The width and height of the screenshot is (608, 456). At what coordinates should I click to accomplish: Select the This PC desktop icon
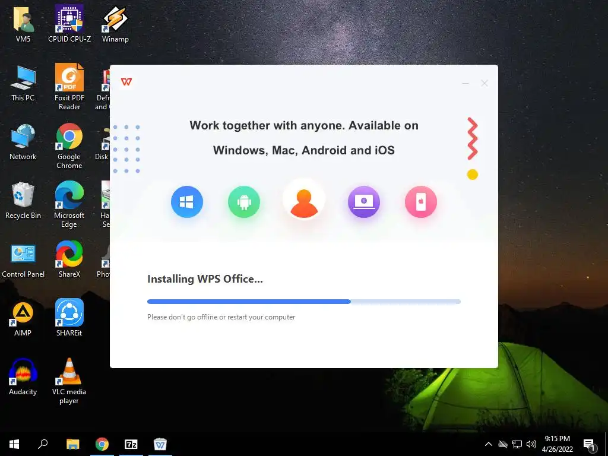(23, 83)
